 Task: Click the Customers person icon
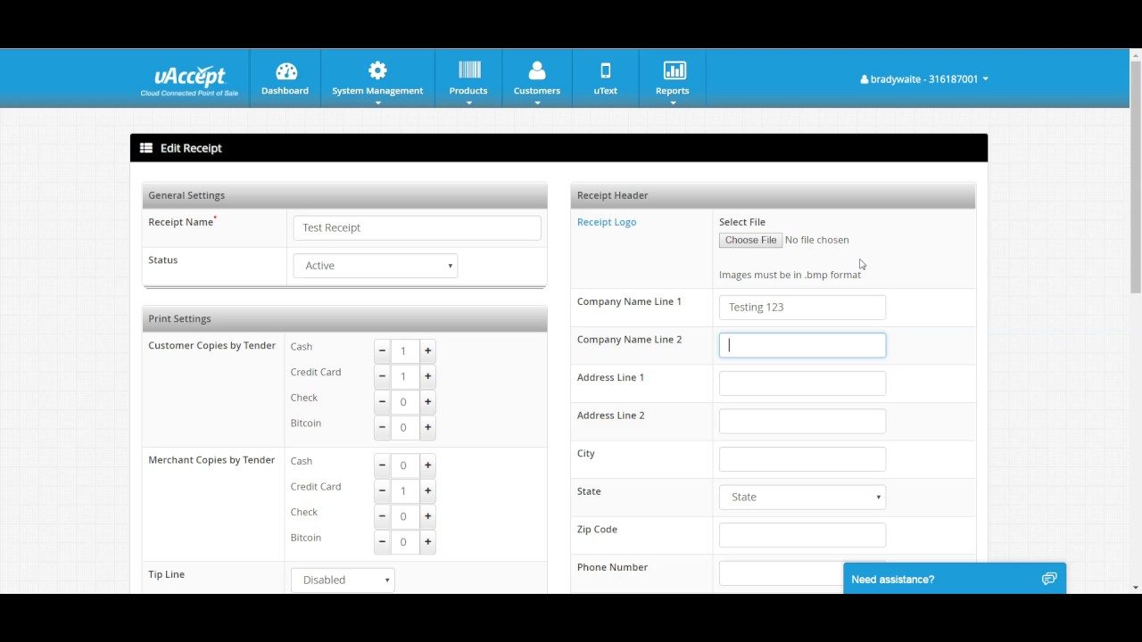coord(537,70)
